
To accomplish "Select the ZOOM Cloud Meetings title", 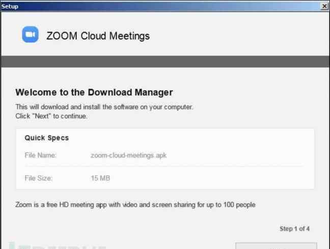I will point(98,36).
